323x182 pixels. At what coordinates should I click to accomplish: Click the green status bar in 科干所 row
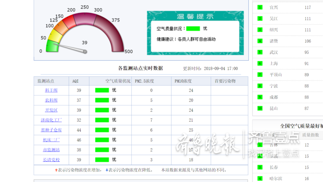(x=102, y=90)
